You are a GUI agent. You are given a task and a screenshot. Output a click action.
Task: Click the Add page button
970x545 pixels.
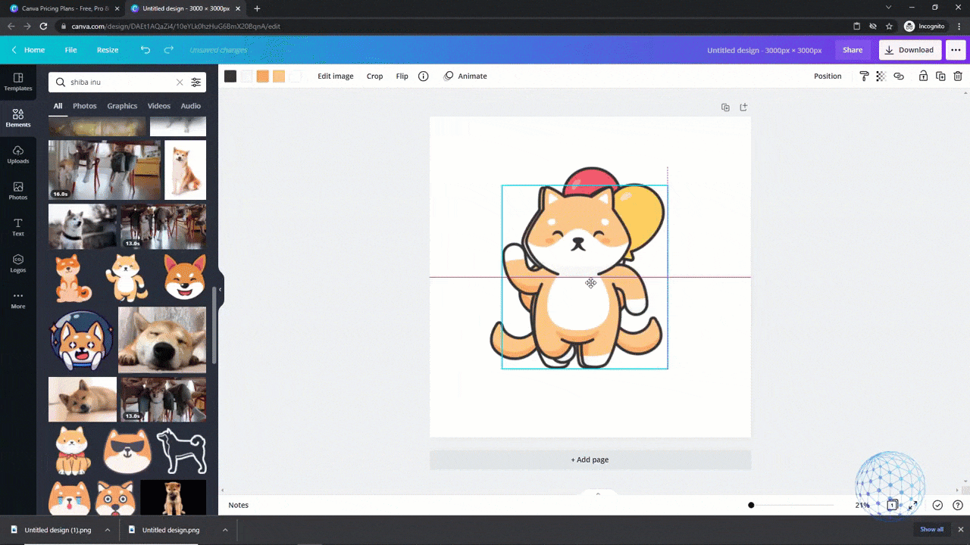pyautogui.click(x=590, y=459)
